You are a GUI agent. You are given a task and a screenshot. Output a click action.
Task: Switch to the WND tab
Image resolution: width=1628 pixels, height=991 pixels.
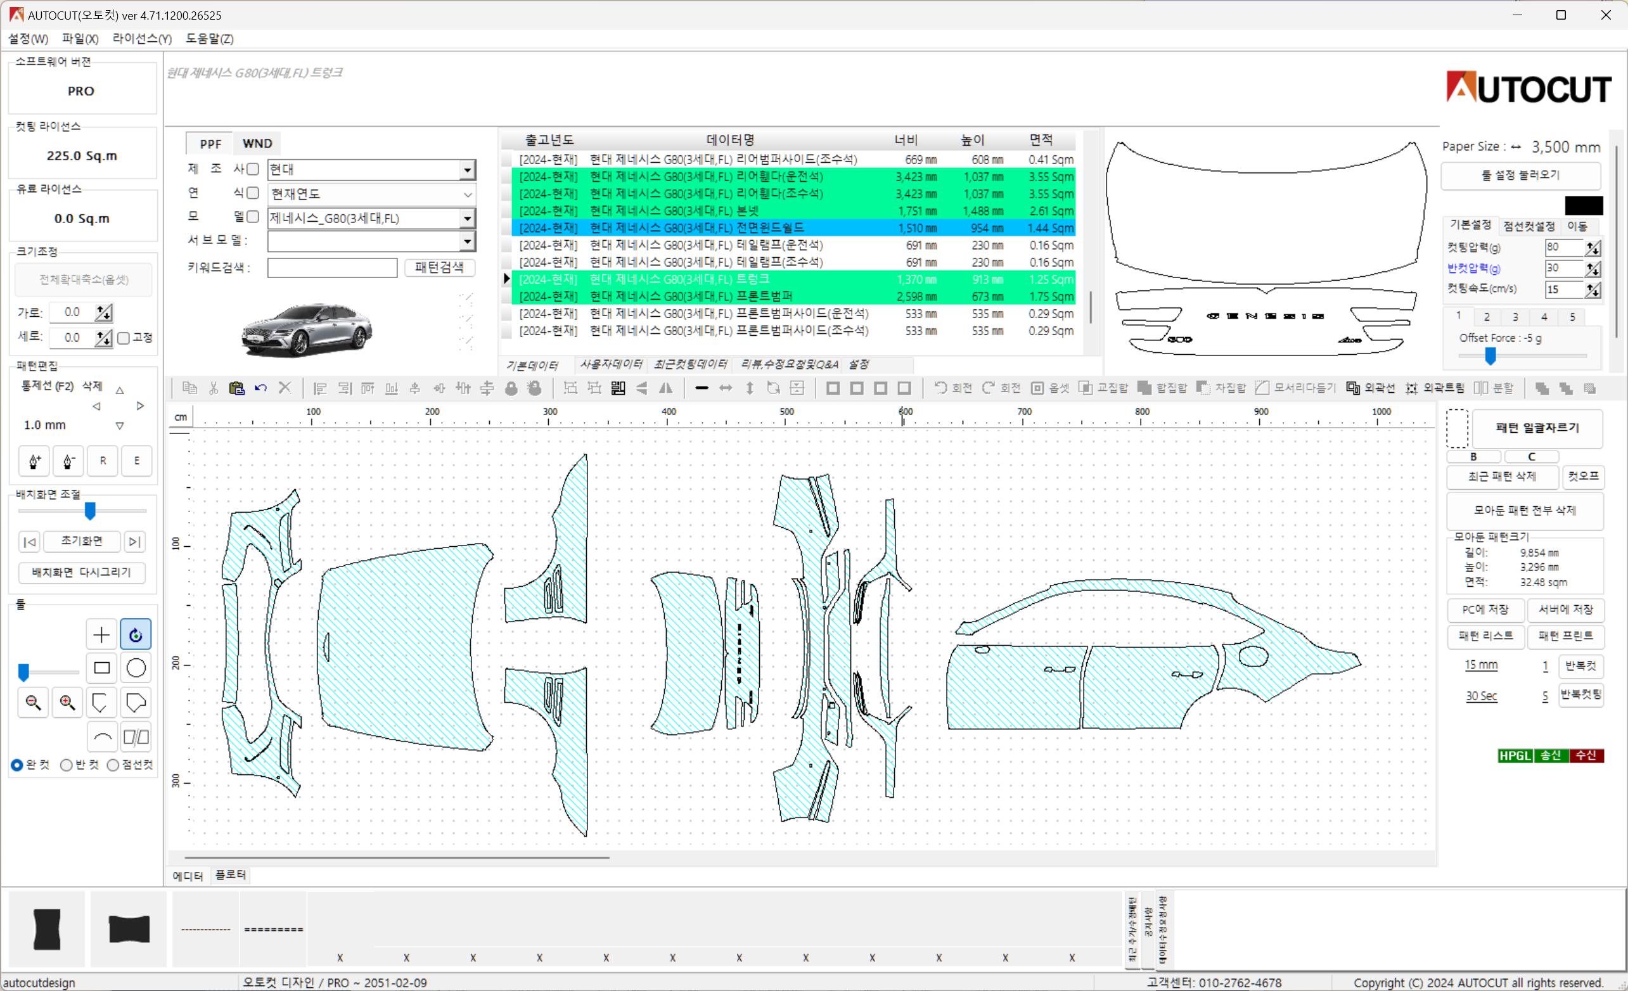(x=257, y=143)
